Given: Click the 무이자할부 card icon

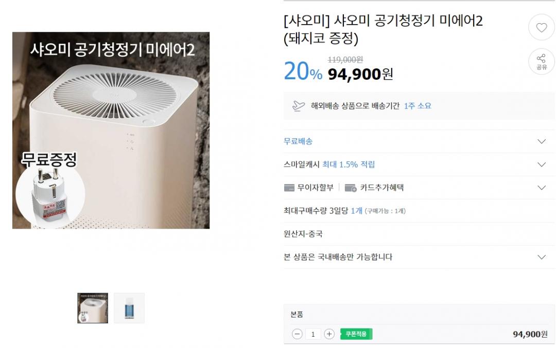Looking at the screenshot, I should (x=289, y=188).
